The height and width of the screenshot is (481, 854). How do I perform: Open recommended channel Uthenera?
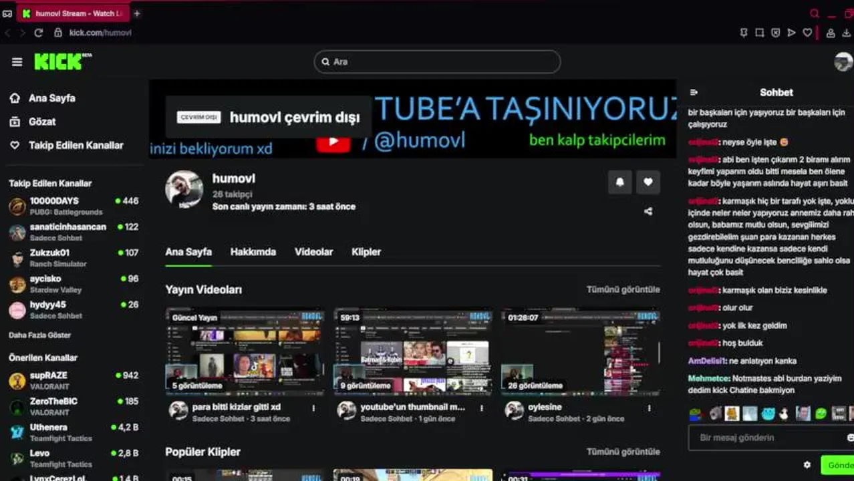click(74, 433)
